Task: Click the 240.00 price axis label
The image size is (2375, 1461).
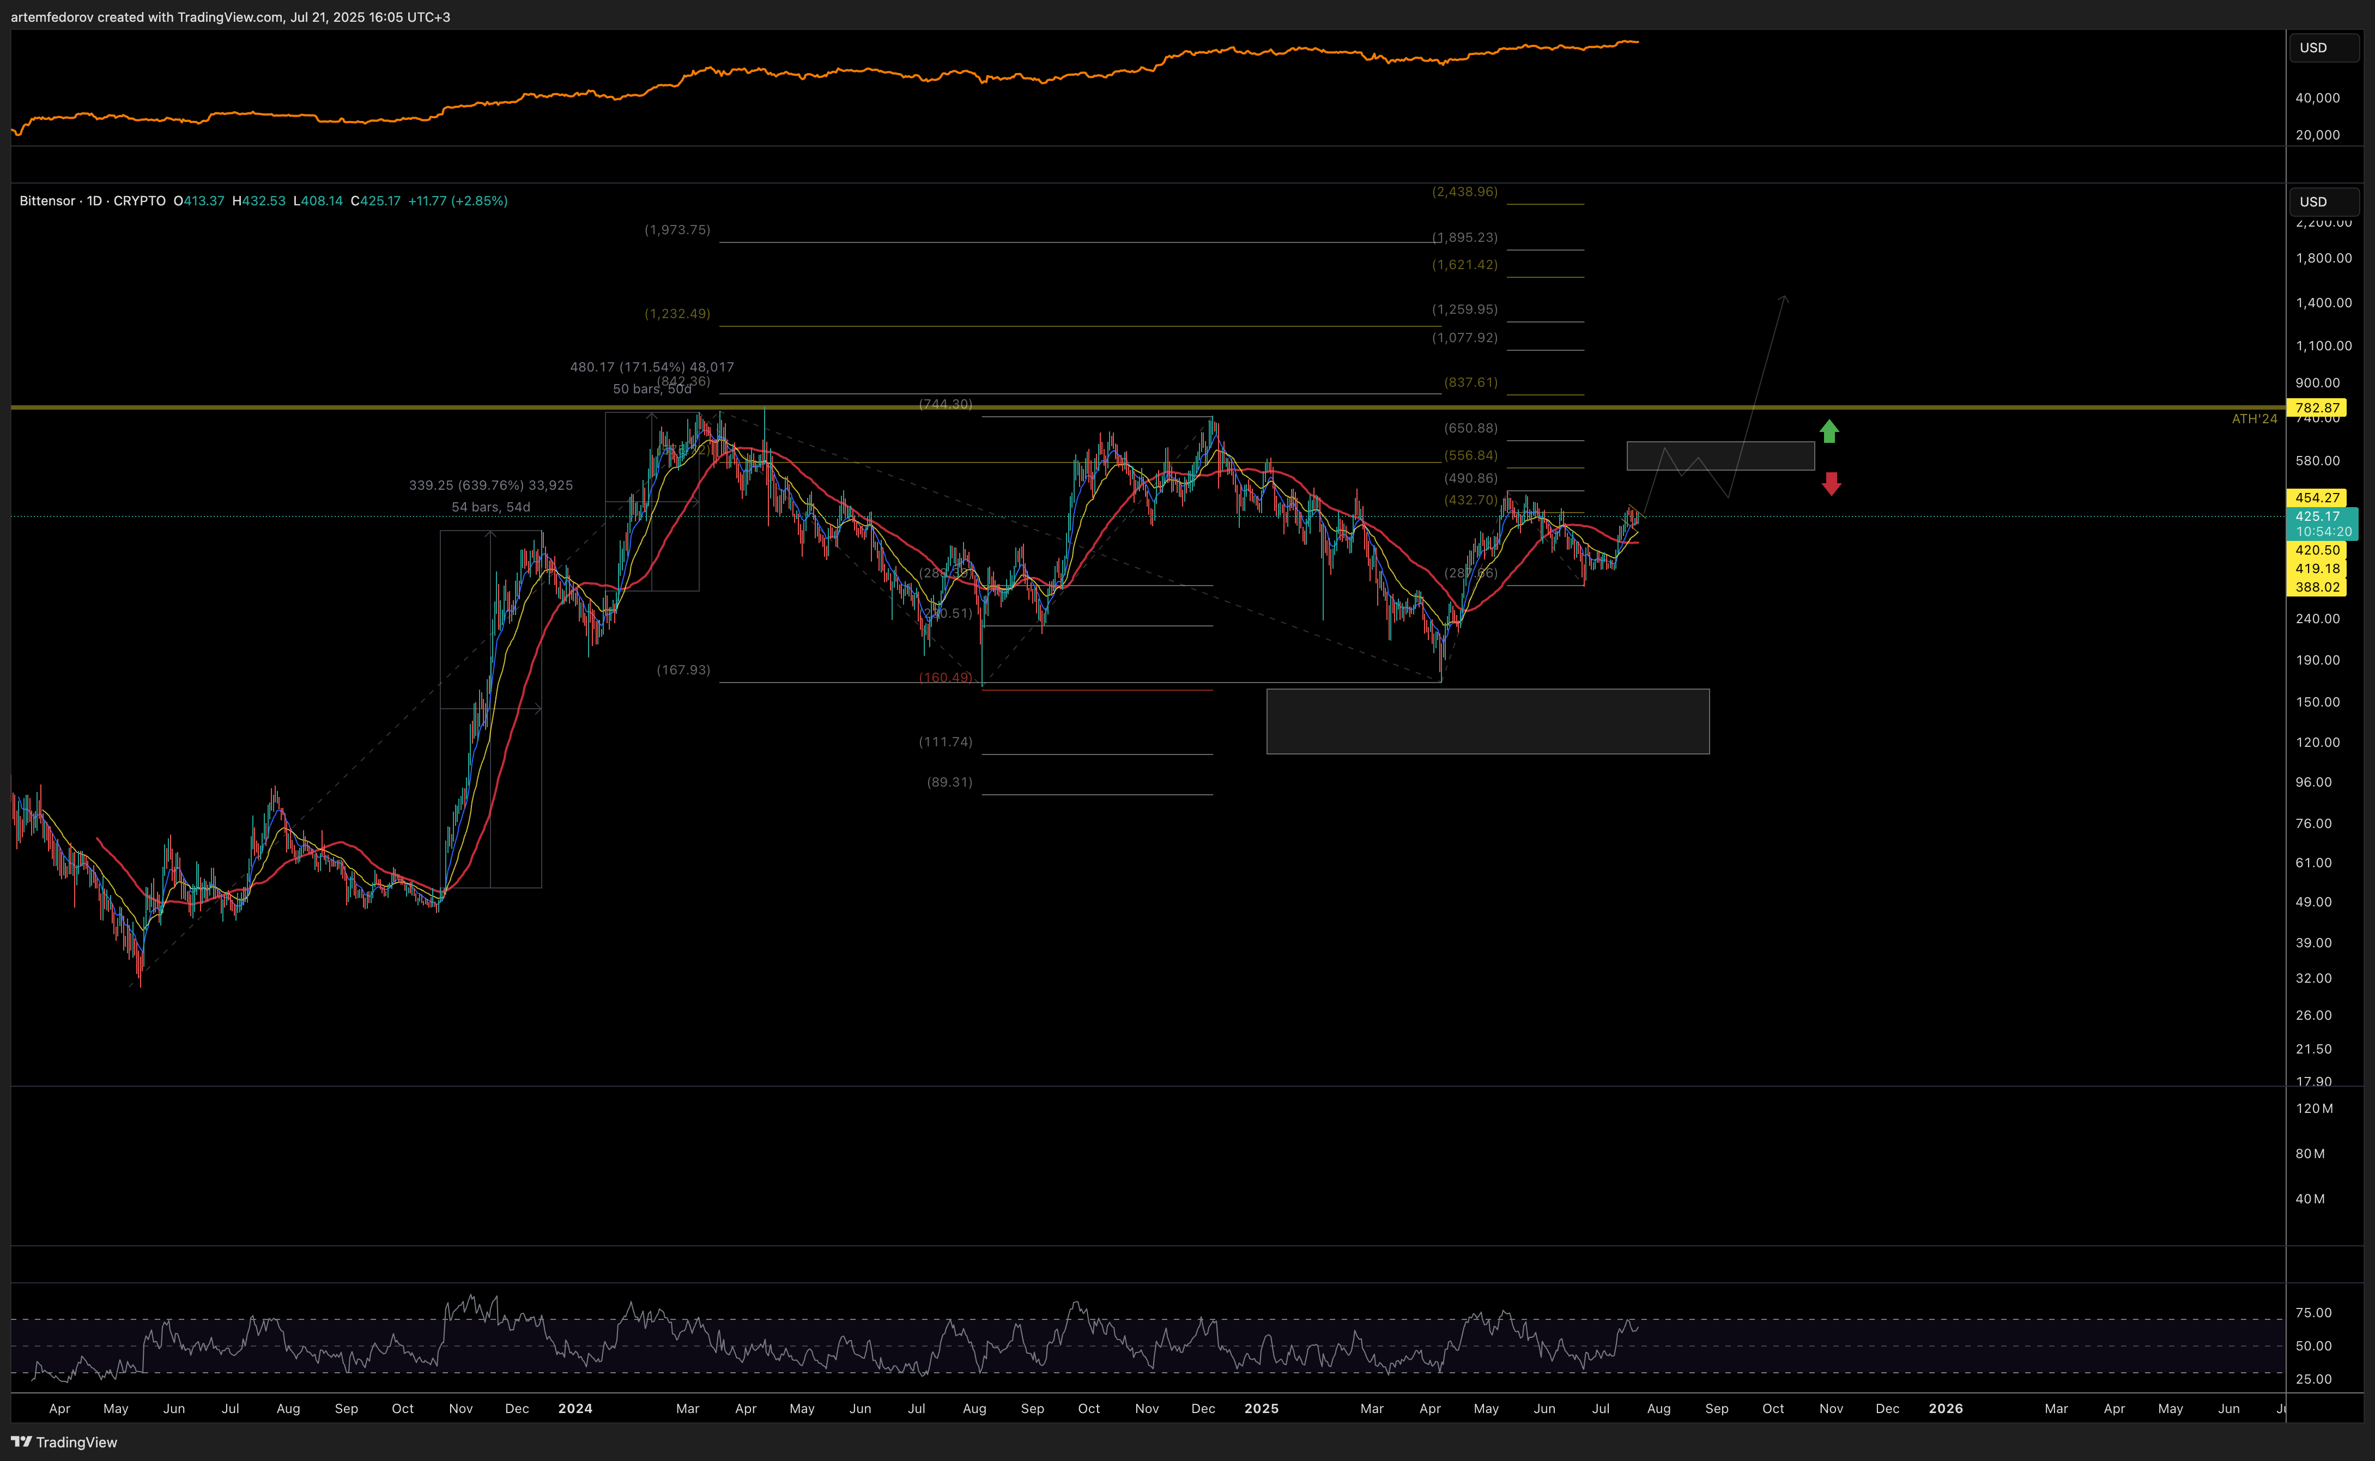Action: tap(2317, 618)
